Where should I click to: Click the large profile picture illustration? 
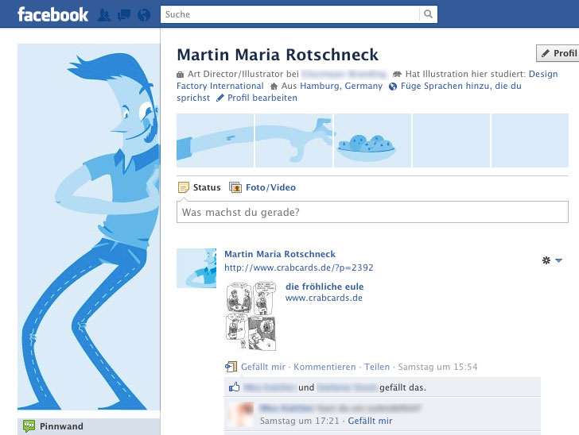click(88, 227)
